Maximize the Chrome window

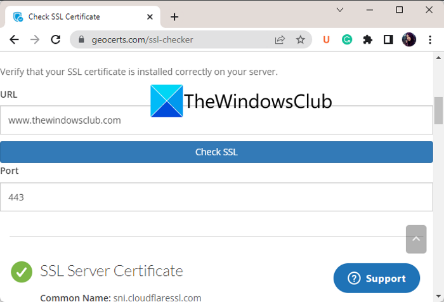point(399,10)
